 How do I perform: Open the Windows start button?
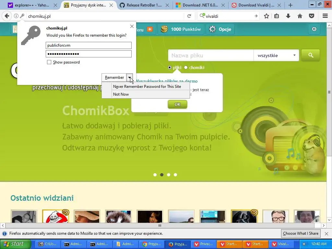coord(15,244)
